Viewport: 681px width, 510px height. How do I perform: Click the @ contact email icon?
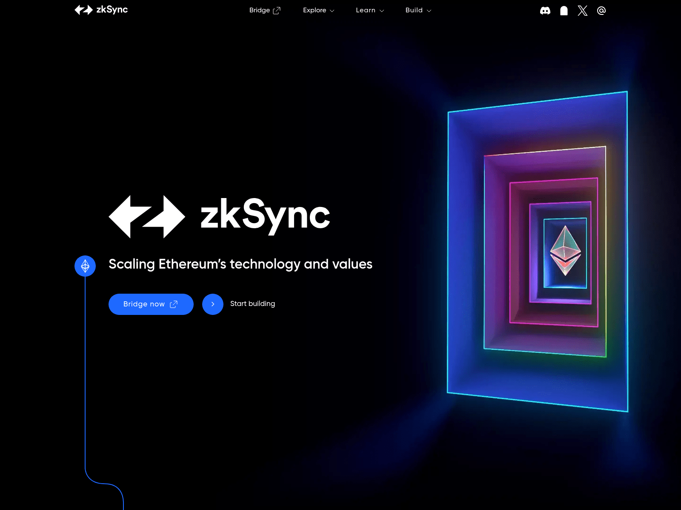click(601, 11)
